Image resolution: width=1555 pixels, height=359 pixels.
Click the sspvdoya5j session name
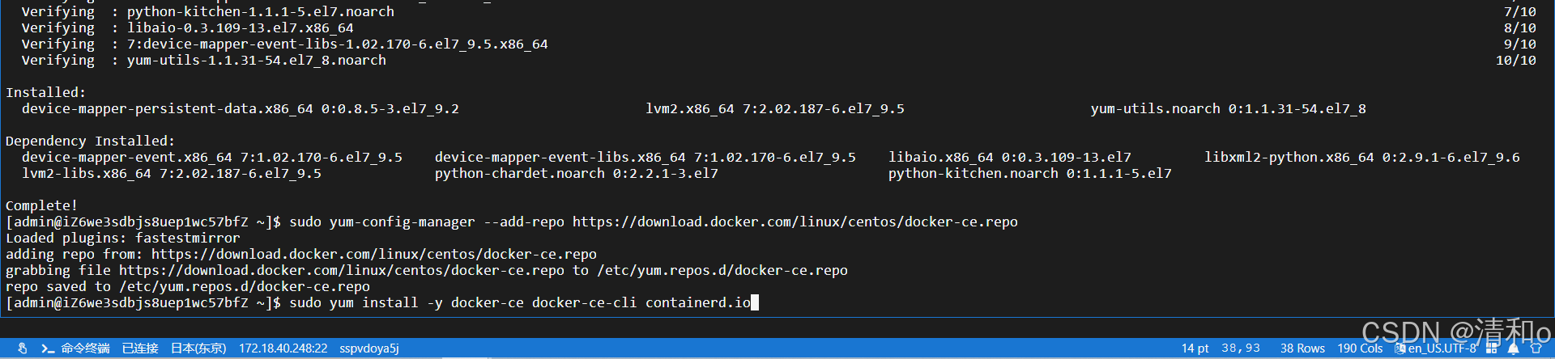pos(369,348)
